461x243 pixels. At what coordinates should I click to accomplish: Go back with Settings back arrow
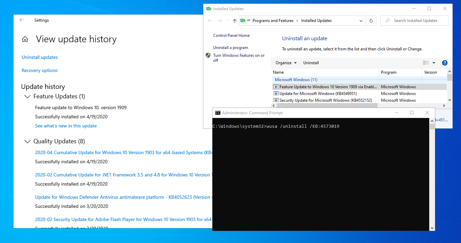click(x=22, y=20)
